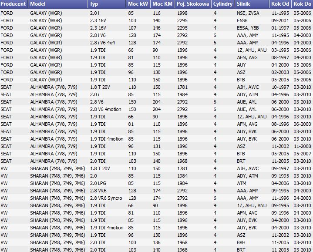Click the VW Sharan 1.9 TDI 4motion cell
313x252 pixels.
point(107,228)
